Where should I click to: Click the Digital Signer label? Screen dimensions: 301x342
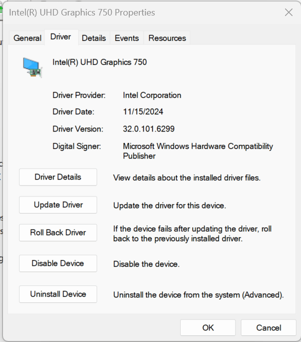[77, 146]
